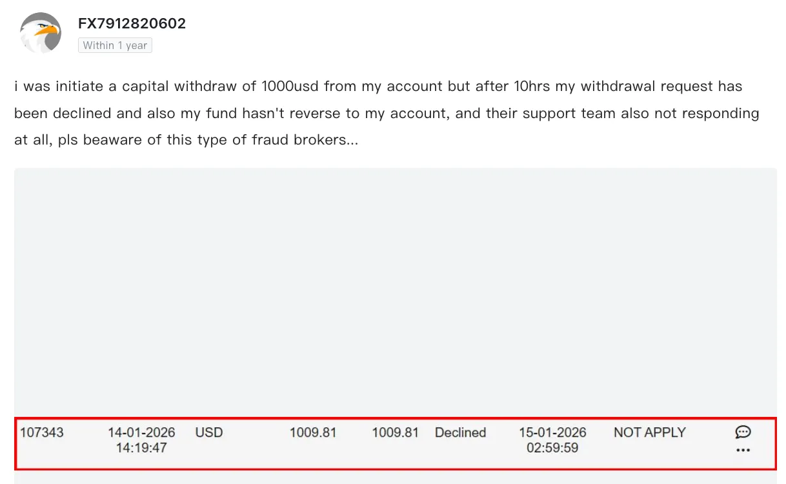786x484 pixels.
Task: Open the FX7912820602 username profile
Action: (x=132, y=24)
